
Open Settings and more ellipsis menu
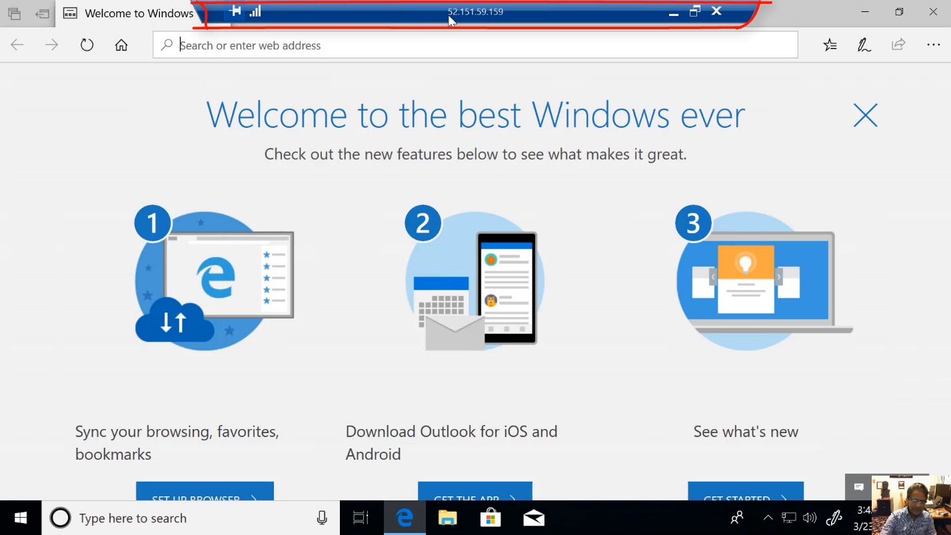933,45
